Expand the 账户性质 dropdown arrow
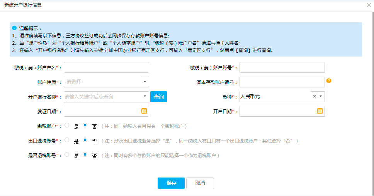Viewport: 374px width, 196px height. (145, 82)
